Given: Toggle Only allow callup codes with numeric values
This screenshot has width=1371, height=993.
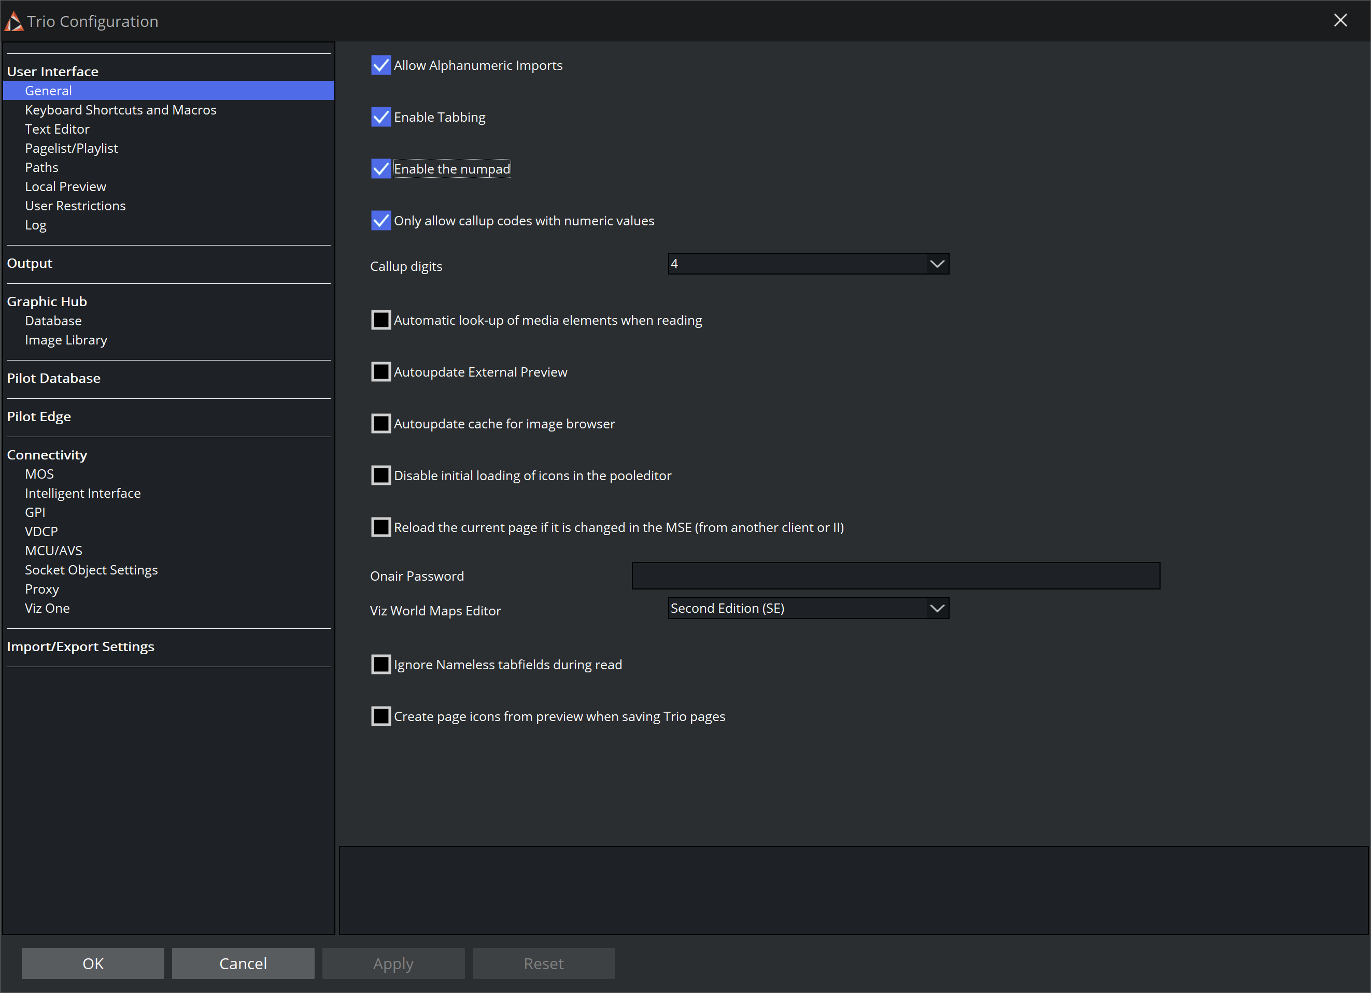Looking at the screenshot, I should click(x=381, y=221).
